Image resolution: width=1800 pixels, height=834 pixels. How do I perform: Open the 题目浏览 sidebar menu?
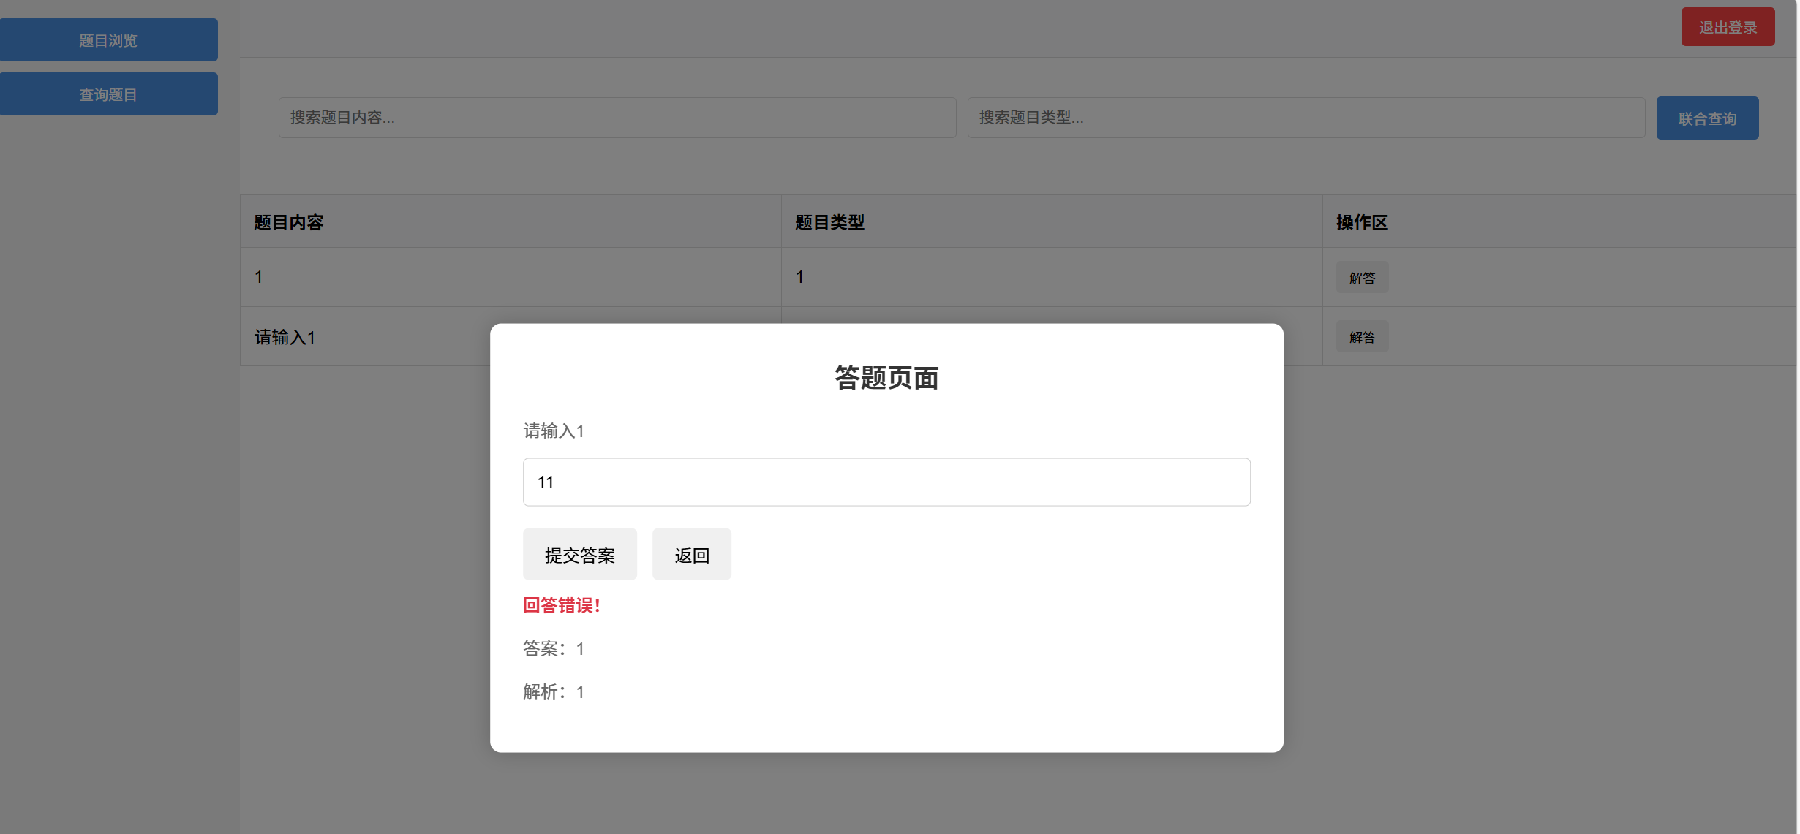[x=108, y=40]
